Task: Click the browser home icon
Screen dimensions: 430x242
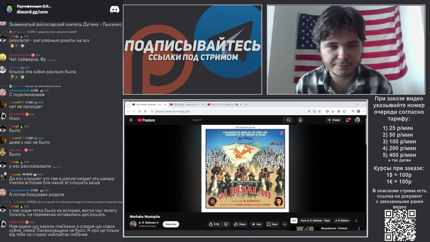Action: coord(145,111)
